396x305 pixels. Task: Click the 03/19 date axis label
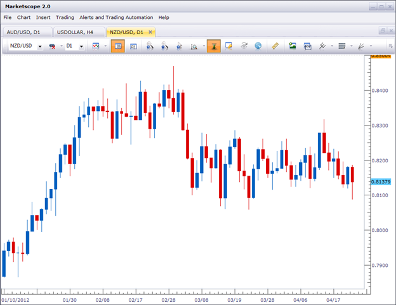pos(234,300)
